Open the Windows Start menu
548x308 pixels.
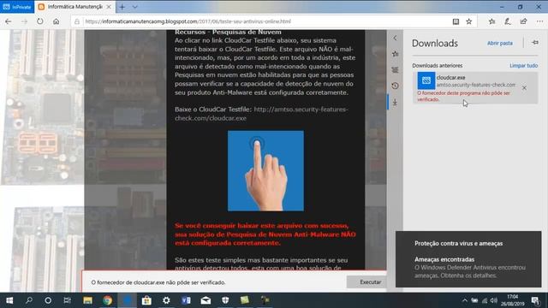click(x=9, y=300)
